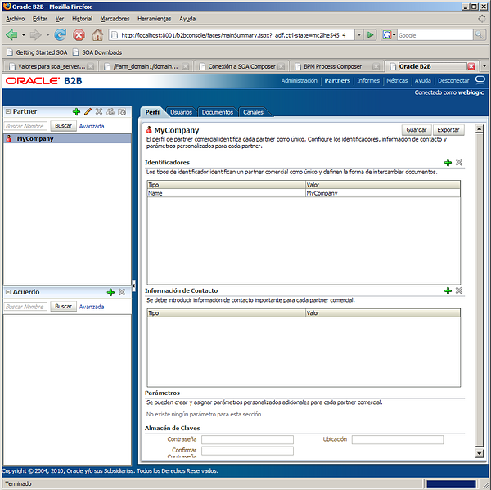Add a new agreement in Acuerdo panel
This screenshot has width=491, height=490.
click(x=110, y=292)
